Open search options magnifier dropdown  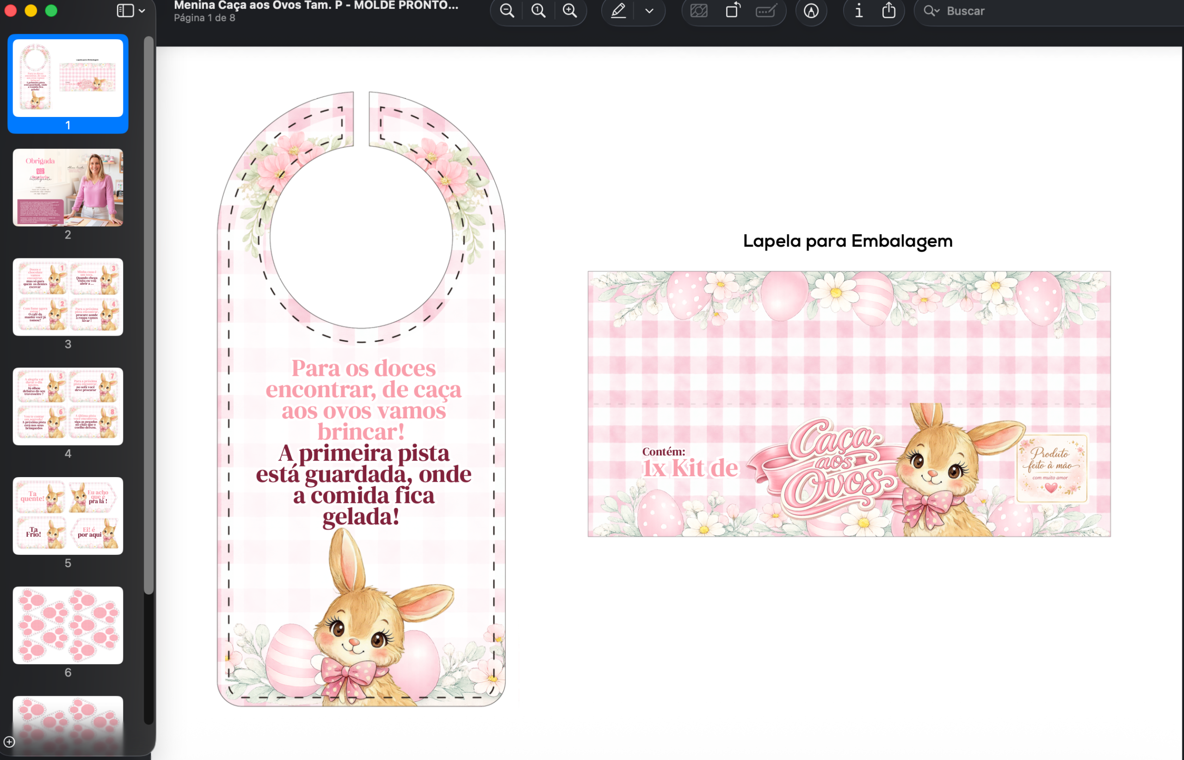point(931,11)
